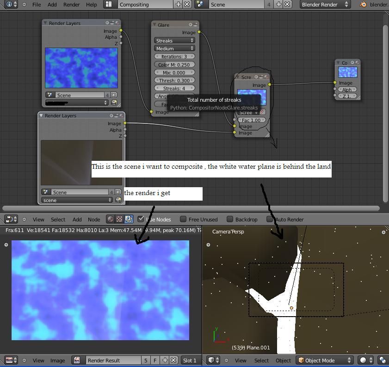Screen dimensions: 389x367
Task: Open Add menu in node editor
Action: [77, 220]
